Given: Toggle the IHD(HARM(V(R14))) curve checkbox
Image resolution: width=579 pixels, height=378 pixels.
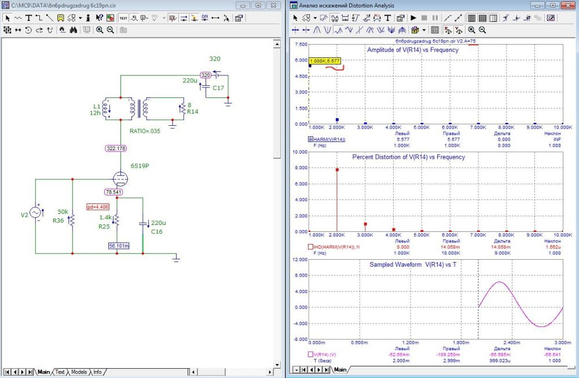Looking at the screenshot, I should [311, 247].
